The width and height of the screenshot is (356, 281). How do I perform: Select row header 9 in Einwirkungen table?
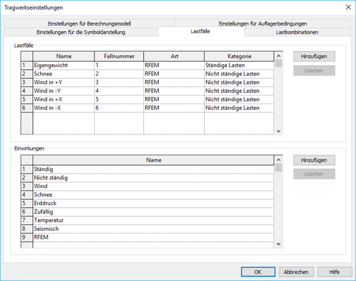click(x=27, y=237)
